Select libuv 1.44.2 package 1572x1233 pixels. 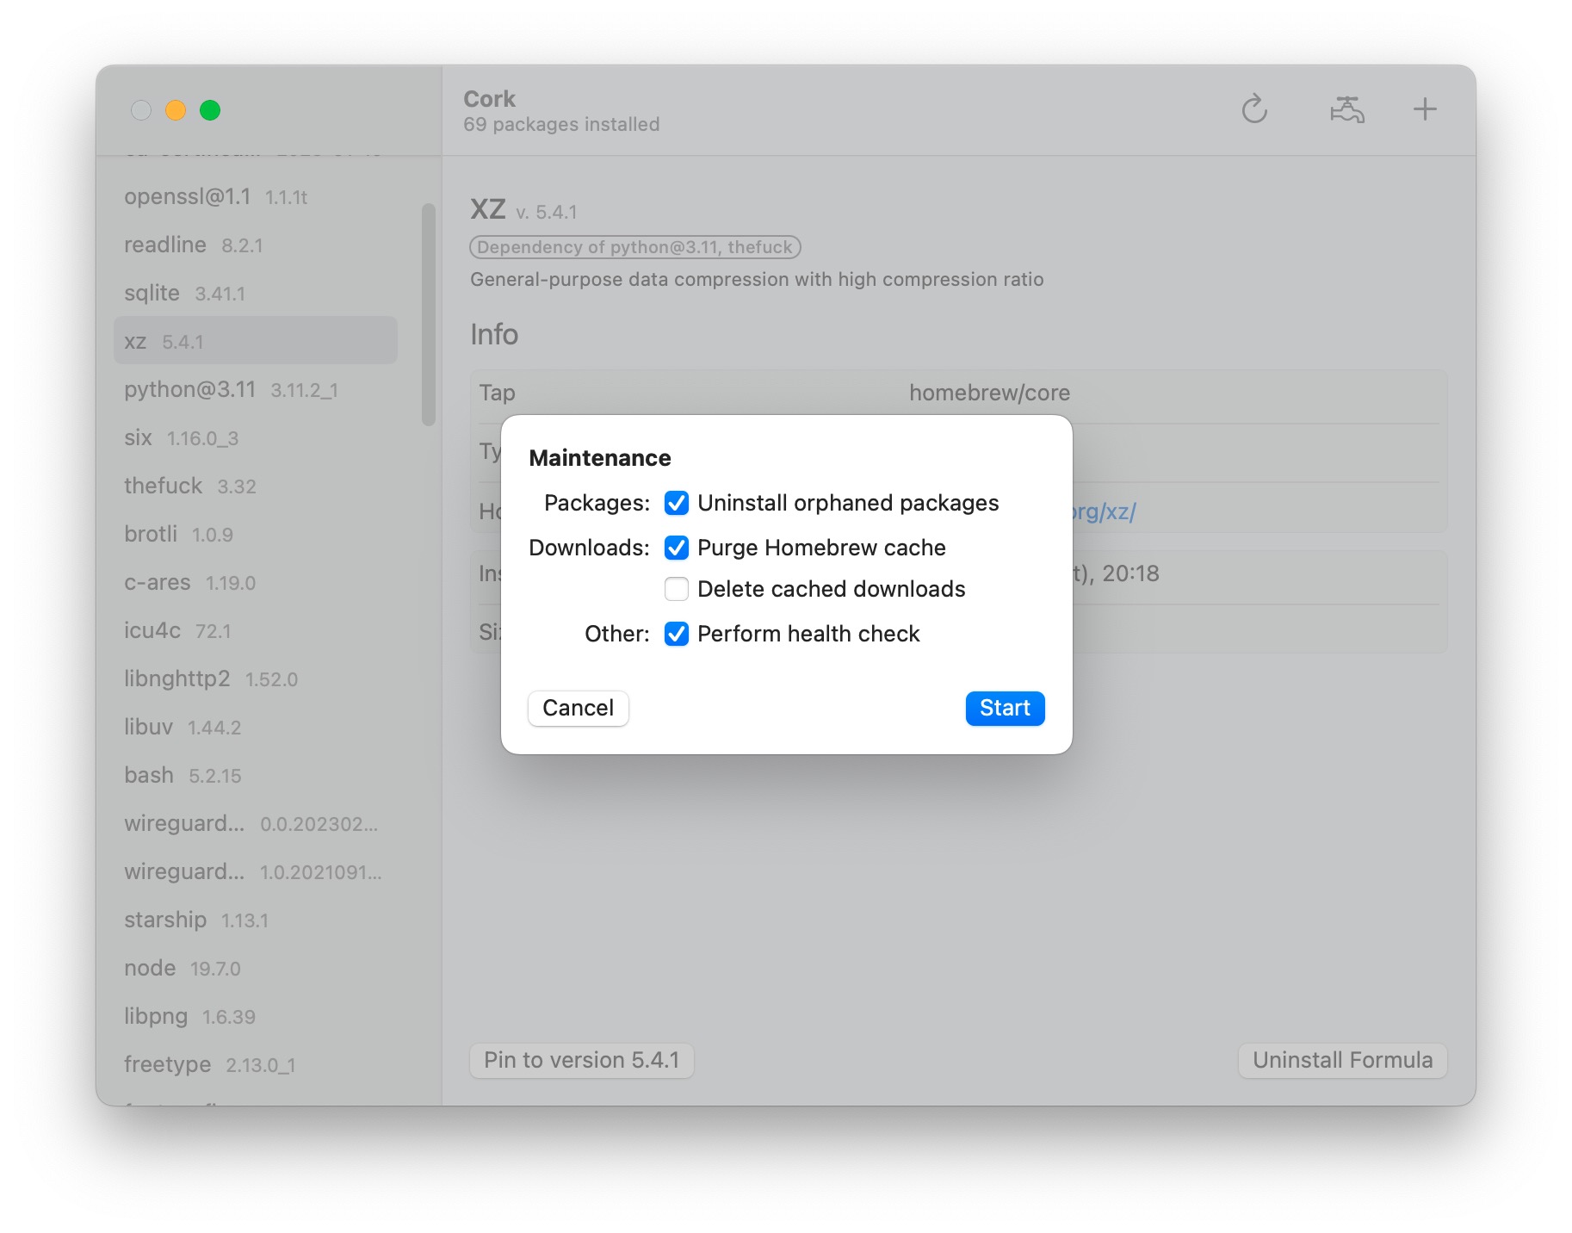click(256, 728)
